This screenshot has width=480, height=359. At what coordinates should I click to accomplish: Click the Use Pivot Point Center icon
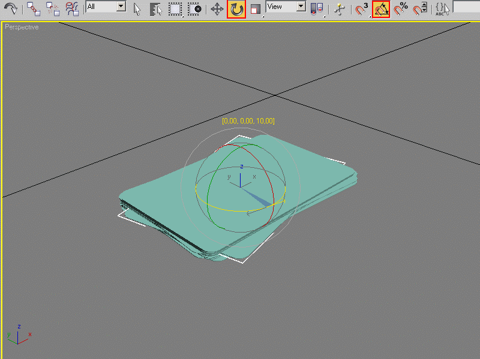coord(317,9)
